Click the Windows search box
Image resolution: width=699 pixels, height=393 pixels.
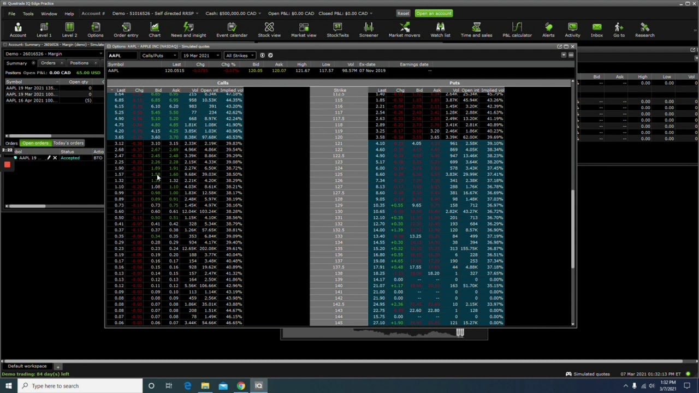tap(80, 386)
